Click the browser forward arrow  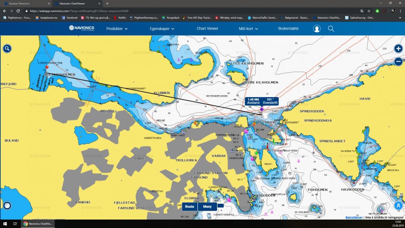(11, 11)
